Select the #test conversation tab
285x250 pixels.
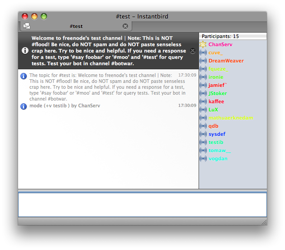(76, 26)
